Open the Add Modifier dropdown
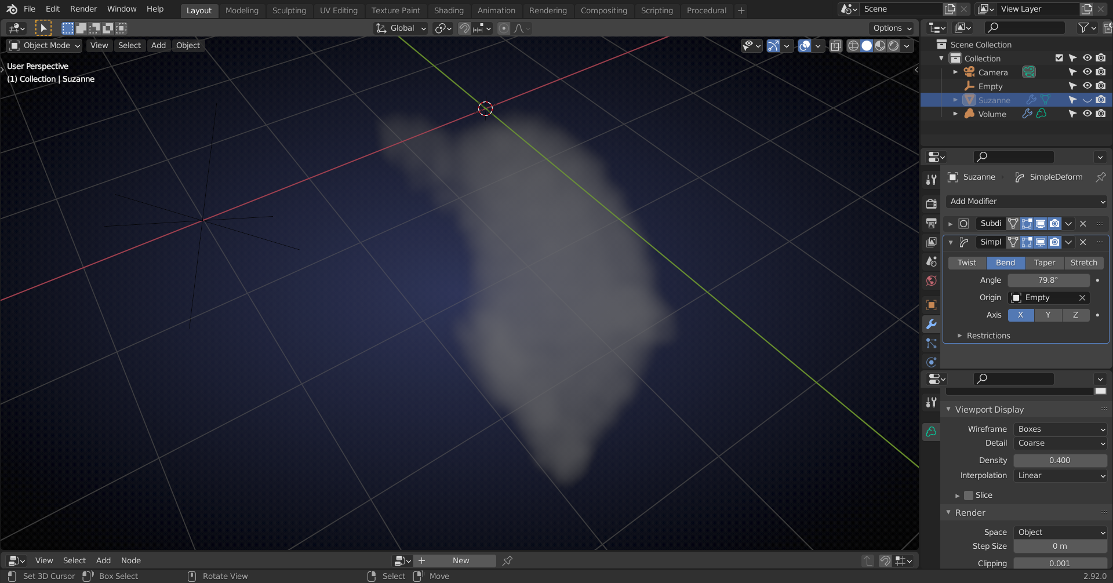Screen dimensions: 1113x583 [x=1027, y=201]
